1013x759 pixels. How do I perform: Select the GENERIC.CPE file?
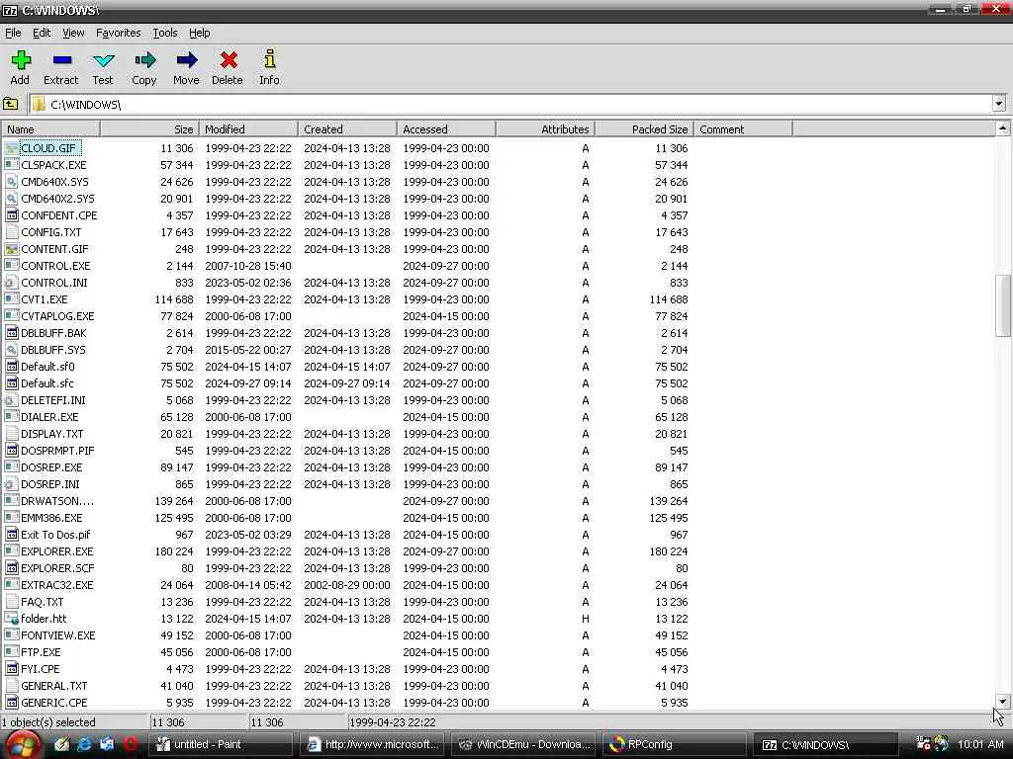click(x=54, y=703)
